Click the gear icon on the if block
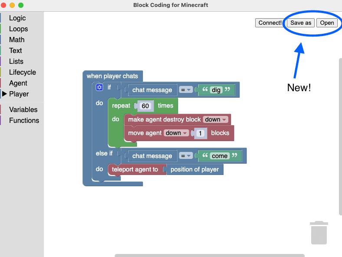The height and width of the screenshot is (257, 342). pyautogui.click(x=99, y=87)
